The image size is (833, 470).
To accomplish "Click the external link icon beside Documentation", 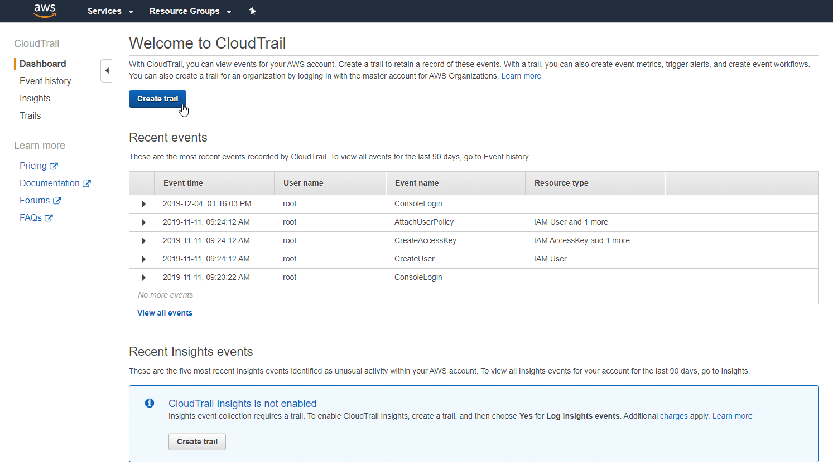I will pos(87,183).
